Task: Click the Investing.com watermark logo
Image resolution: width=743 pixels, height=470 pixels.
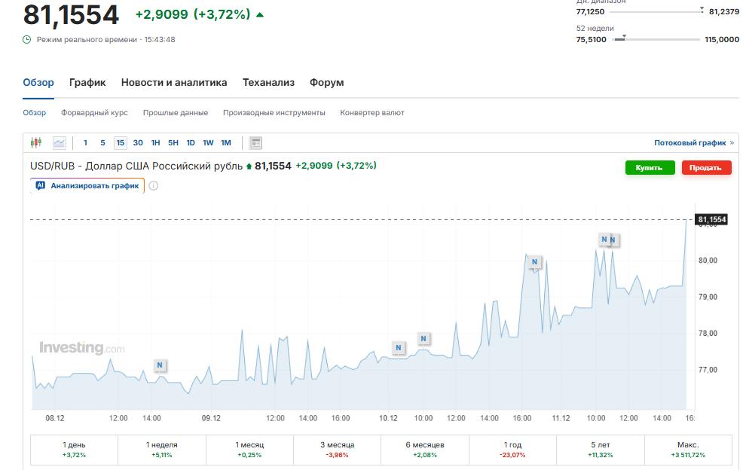Action: click(x=82, y=348)
